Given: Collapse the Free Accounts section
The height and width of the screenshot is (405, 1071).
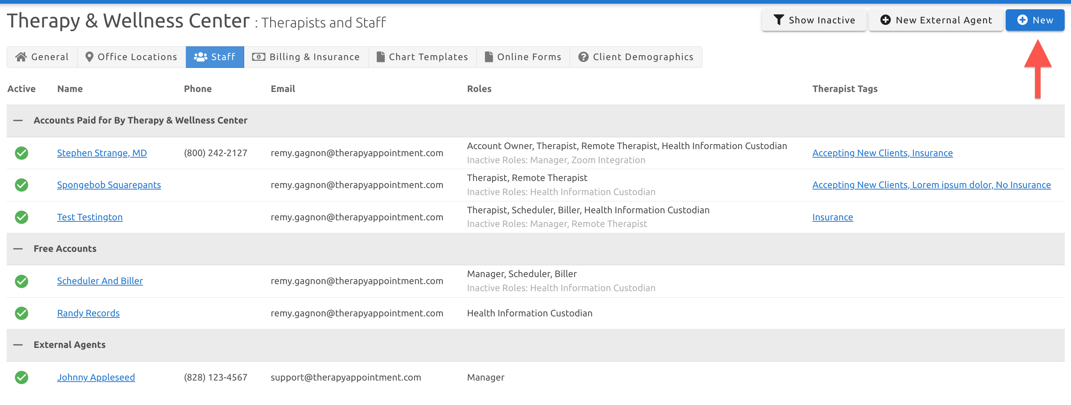Looking at the screenshot, I should (18, 249).
